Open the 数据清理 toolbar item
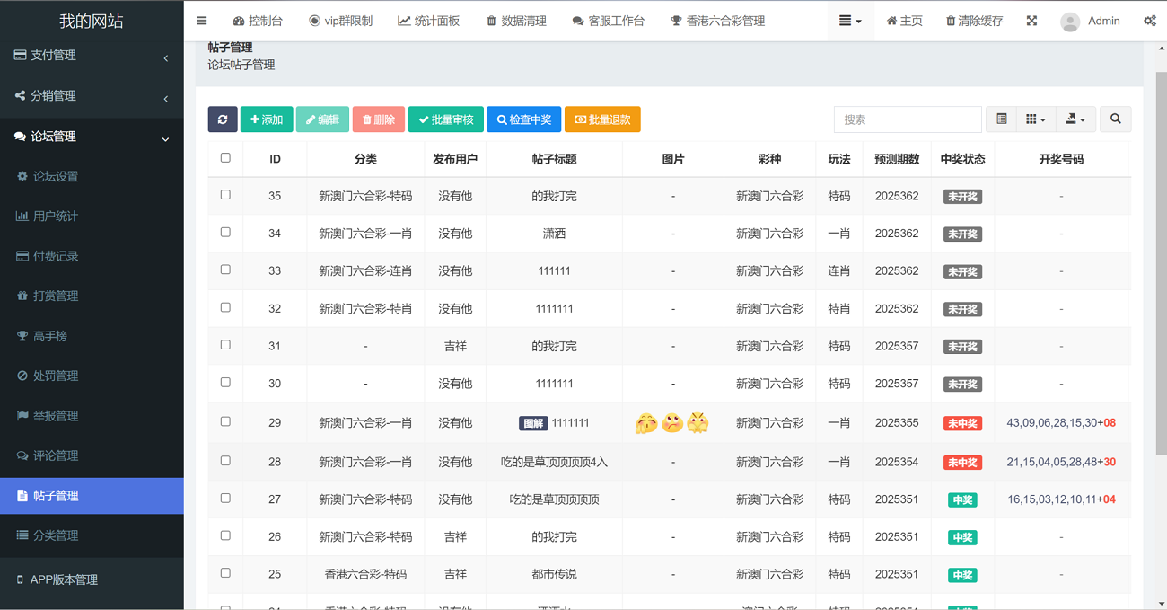 [x=516, y=20]
